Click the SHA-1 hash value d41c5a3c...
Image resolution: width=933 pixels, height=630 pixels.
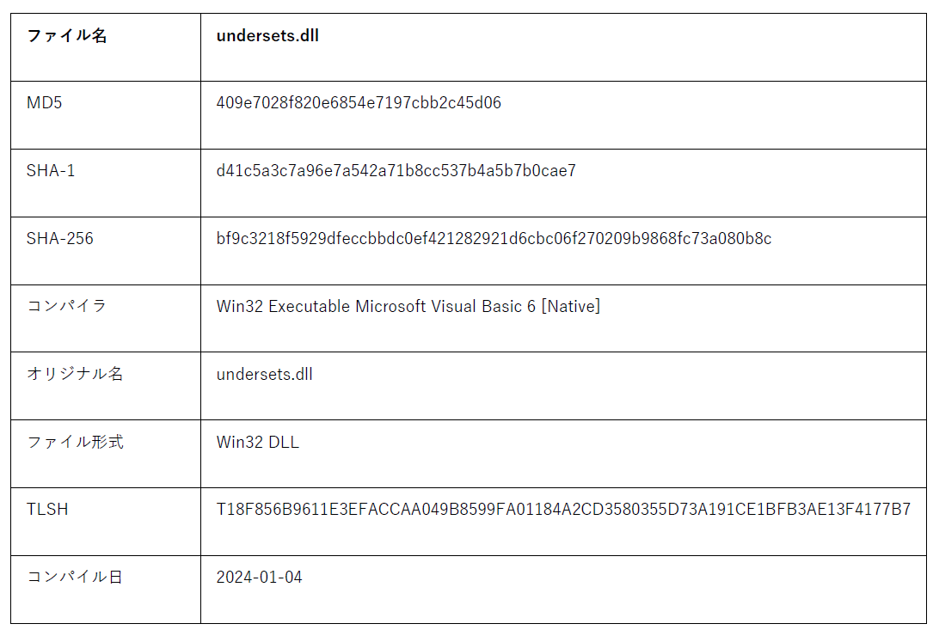tap(396, 171)
